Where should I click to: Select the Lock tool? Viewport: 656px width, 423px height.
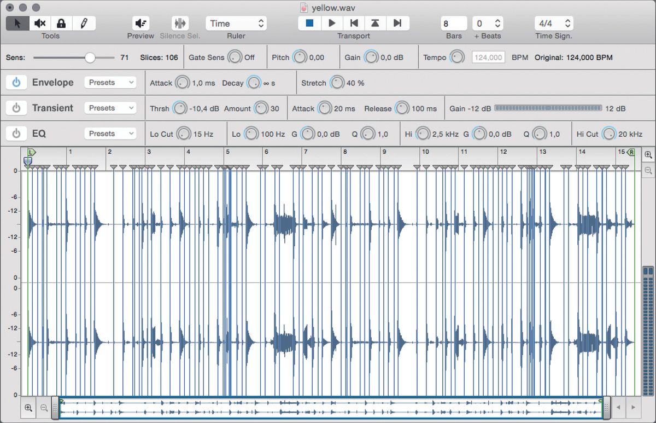tap(61, 23)
